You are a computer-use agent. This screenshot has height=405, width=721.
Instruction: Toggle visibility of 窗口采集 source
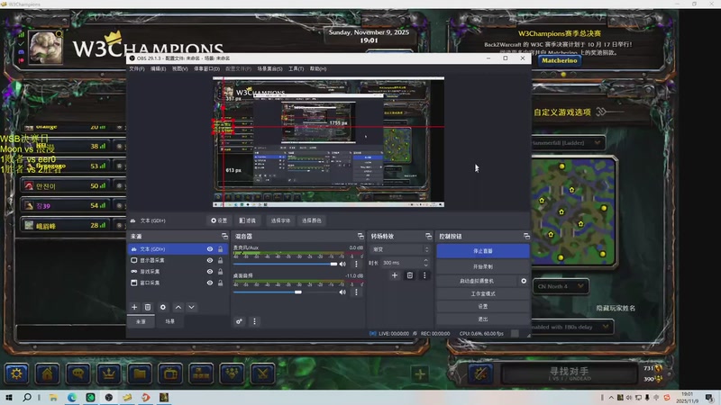click(x=210, y=283)
